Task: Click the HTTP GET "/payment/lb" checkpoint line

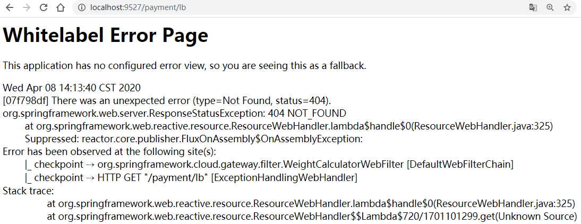Action: point(191,178)
